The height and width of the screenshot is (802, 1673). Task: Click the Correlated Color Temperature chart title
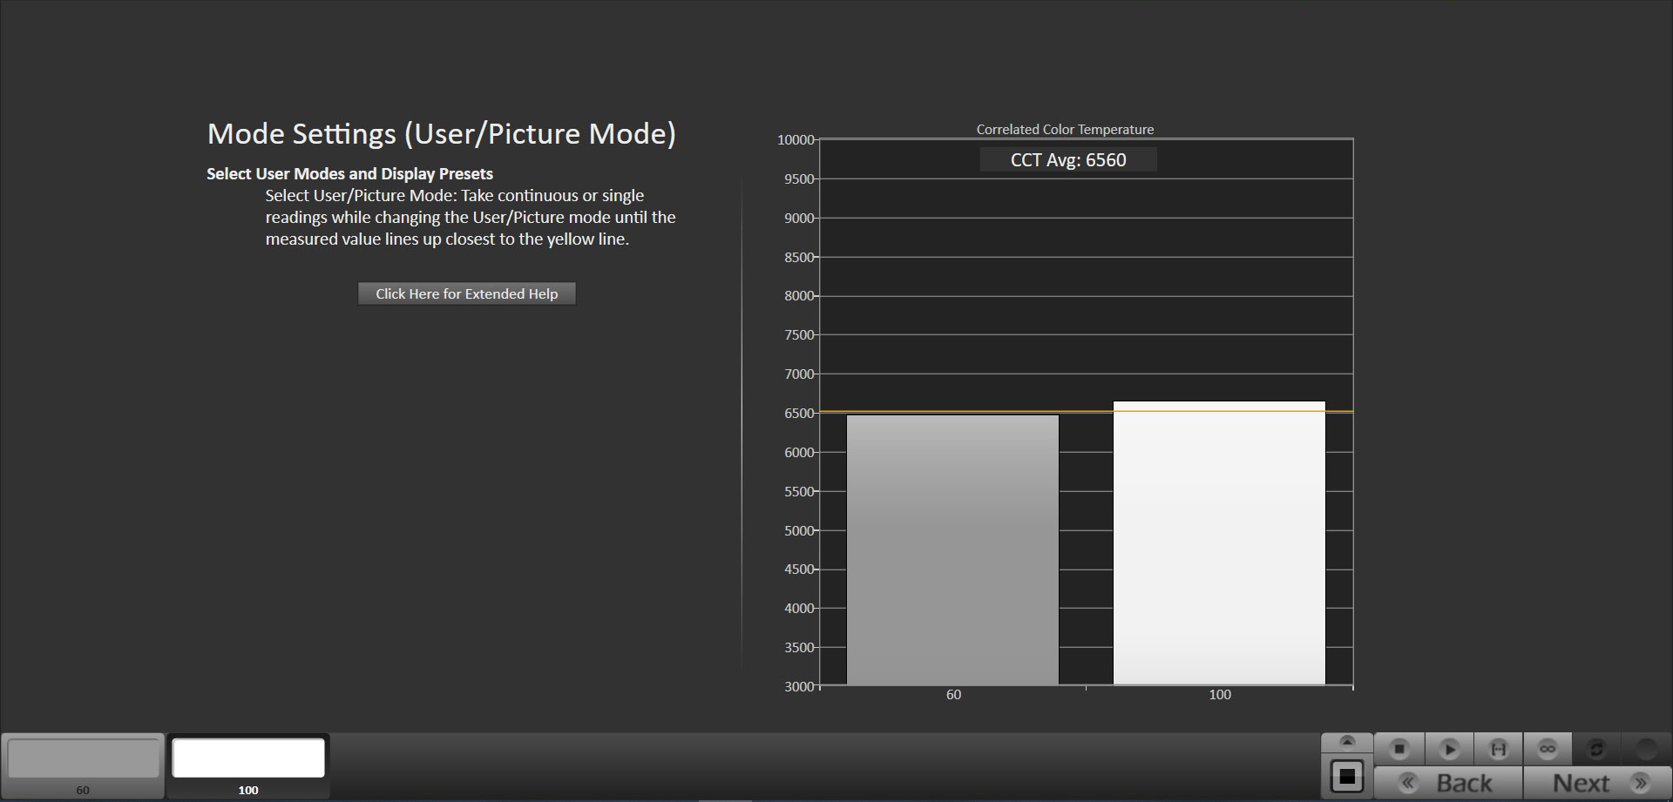coord(1065,129)
